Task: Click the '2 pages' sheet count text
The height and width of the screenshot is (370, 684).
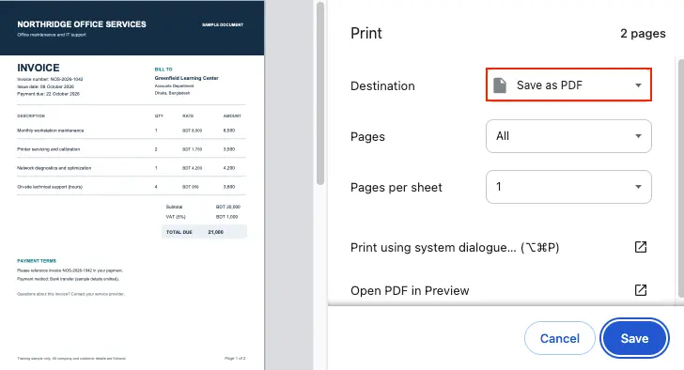Action: pos(643,34)
